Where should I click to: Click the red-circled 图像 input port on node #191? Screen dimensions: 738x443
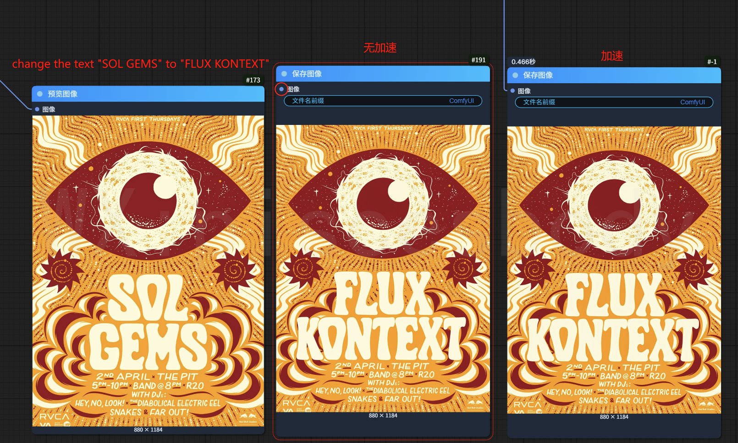pos(281,89)
